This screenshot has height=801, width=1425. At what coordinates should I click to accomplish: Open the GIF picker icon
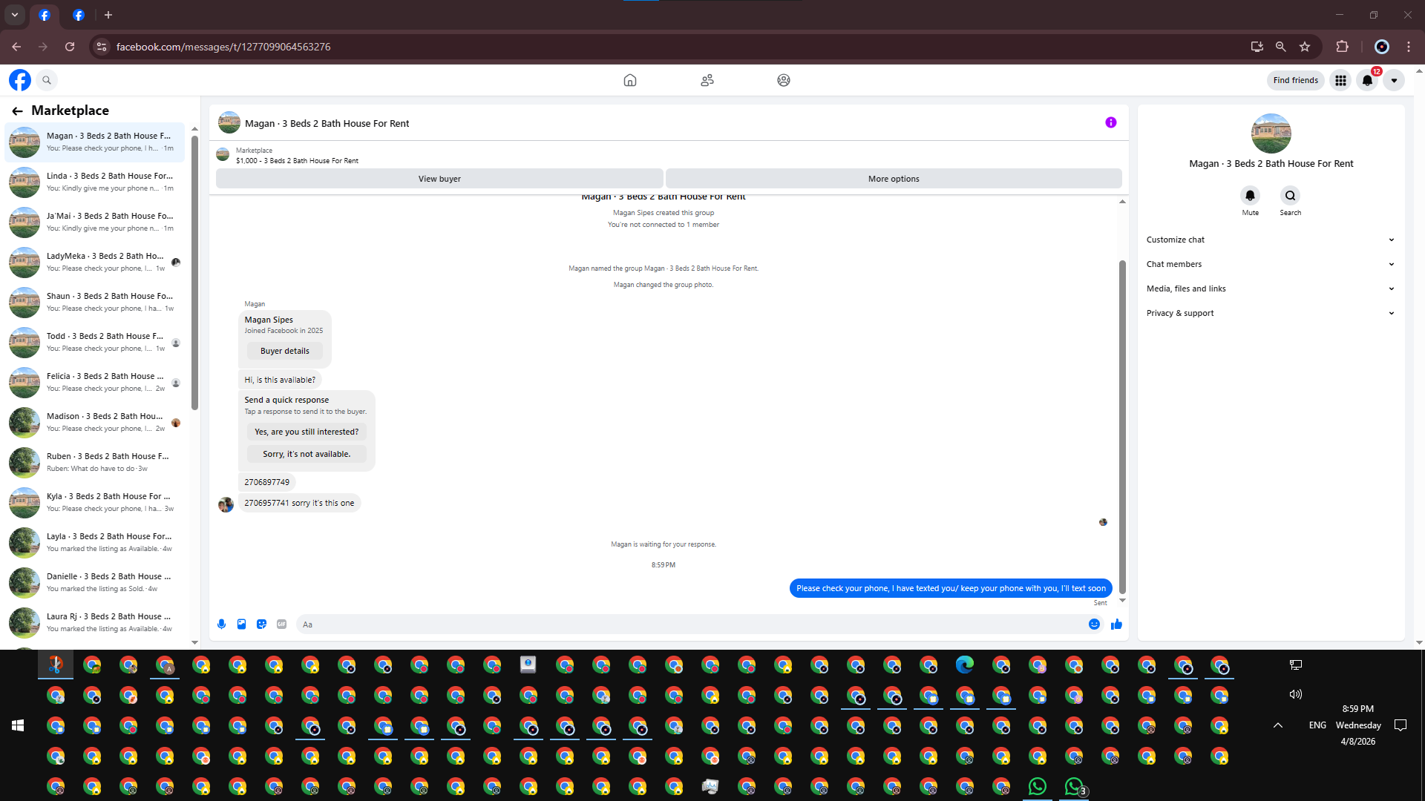coord(281,624)
